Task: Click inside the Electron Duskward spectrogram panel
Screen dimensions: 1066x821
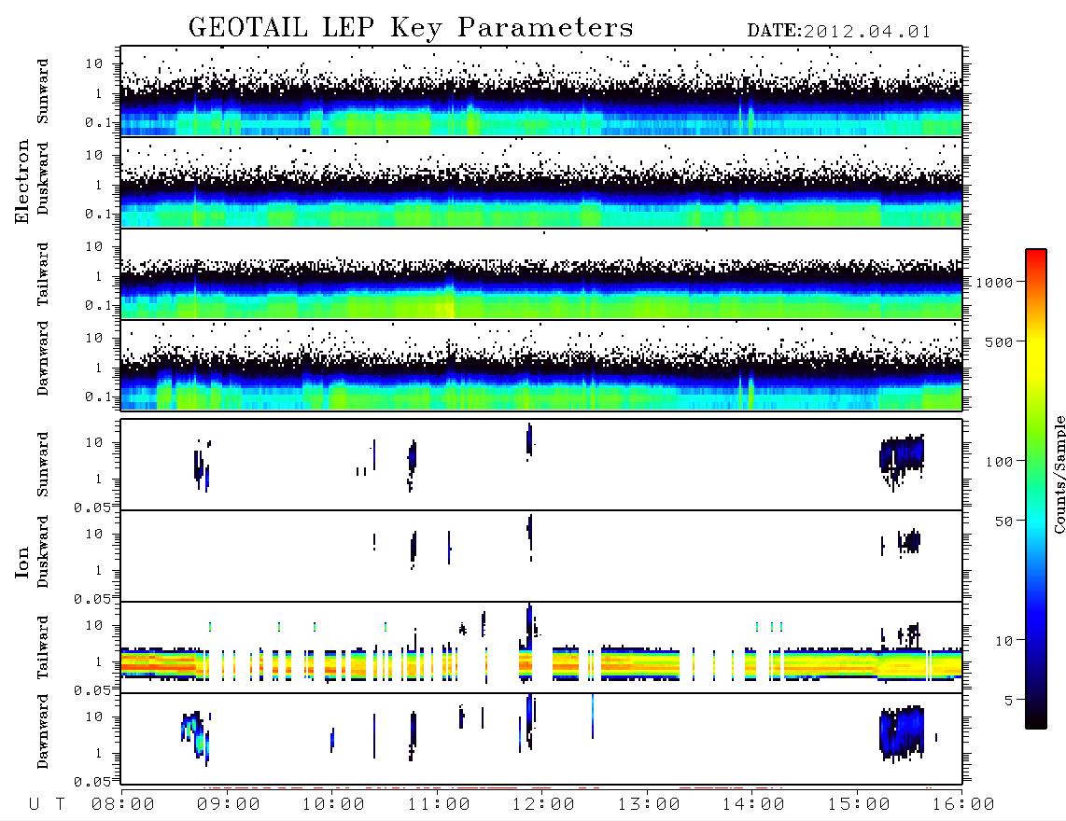Action: click(541, 182)
